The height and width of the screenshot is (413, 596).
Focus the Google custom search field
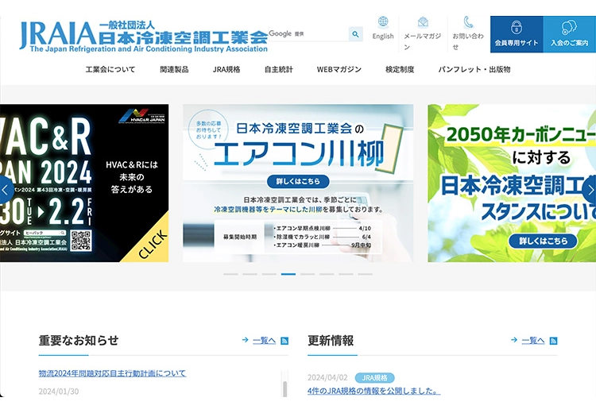pos(308,34)
